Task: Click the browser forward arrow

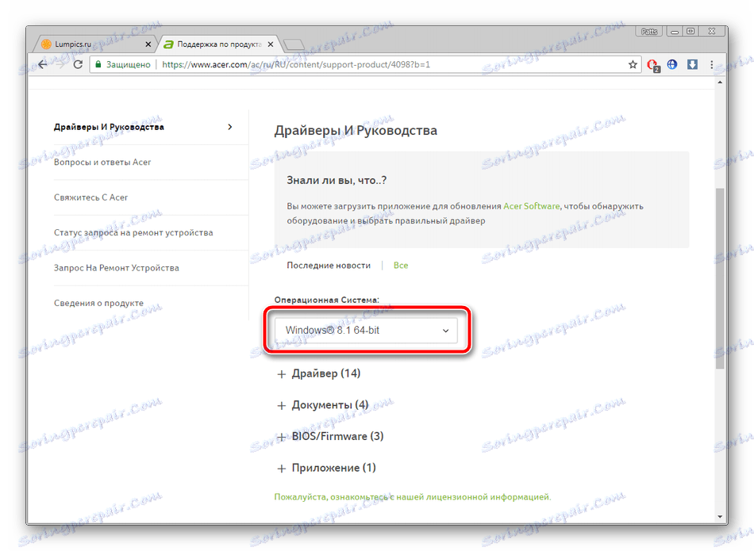Action: [x=60, y=64]
